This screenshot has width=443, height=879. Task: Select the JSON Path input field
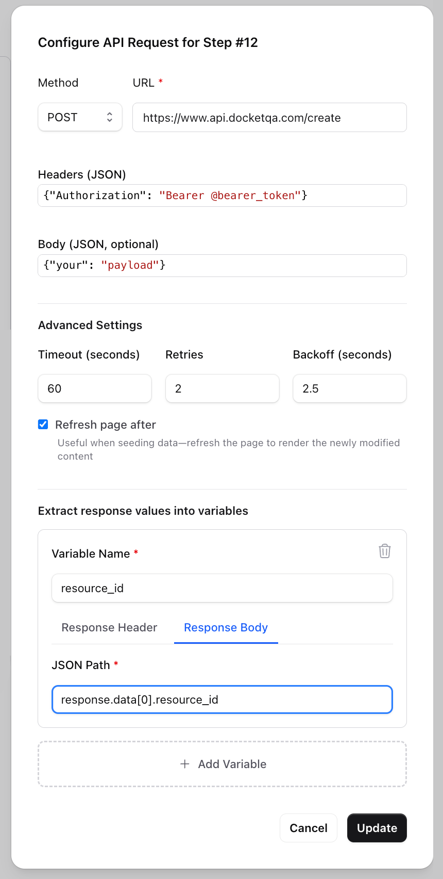(222, 699)
